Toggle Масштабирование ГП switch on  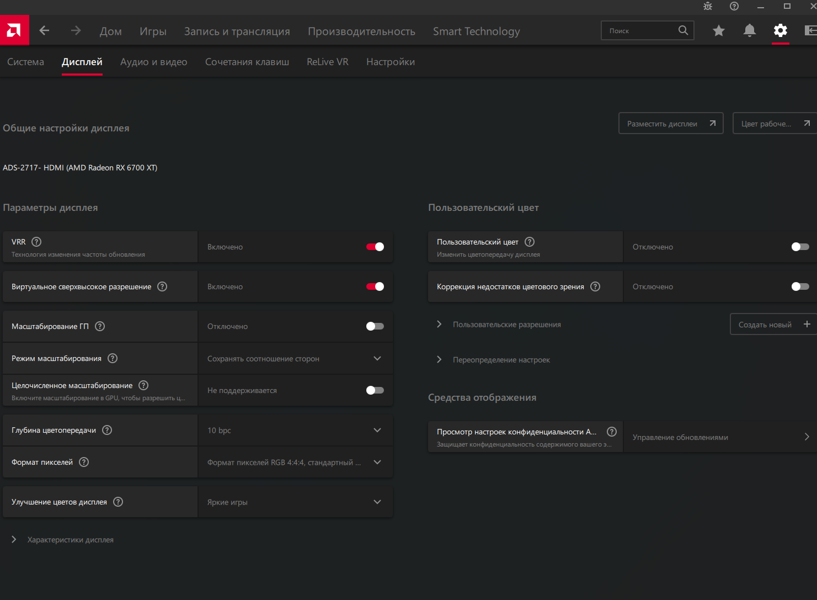tap(375, 326)
